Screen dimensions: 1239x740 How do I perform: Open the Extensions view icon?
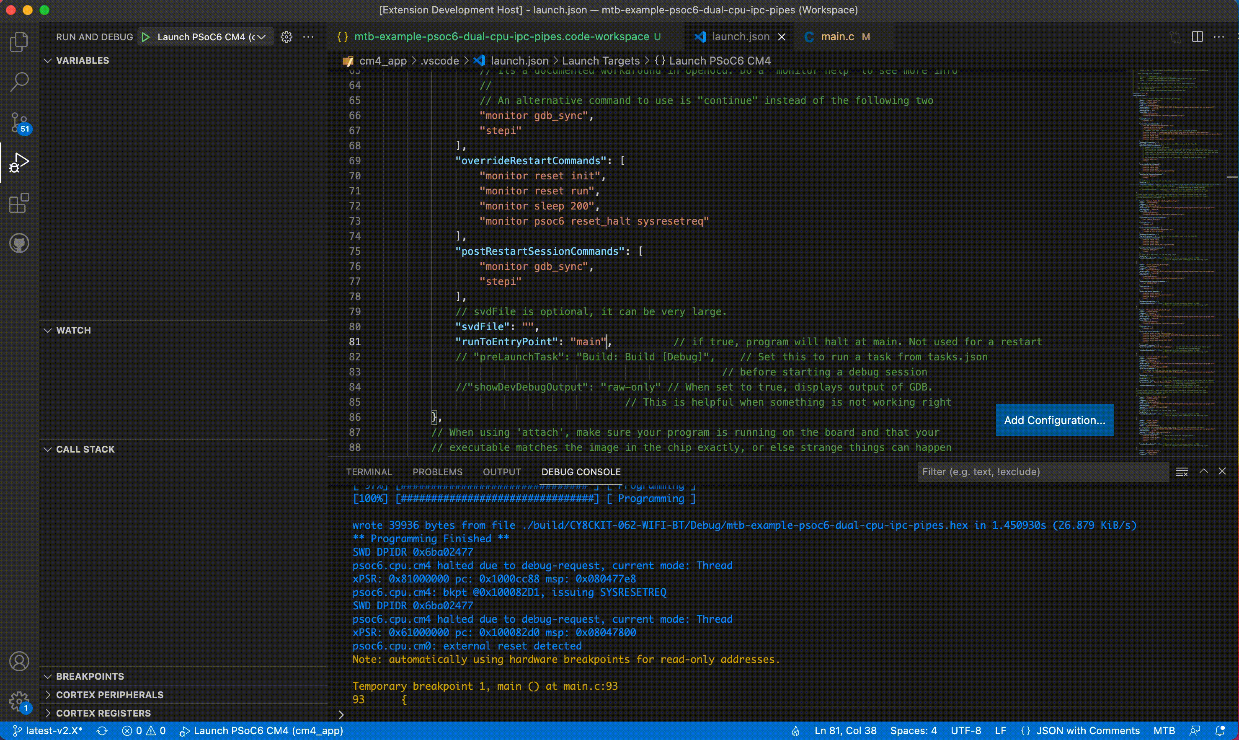click(19, 203)
